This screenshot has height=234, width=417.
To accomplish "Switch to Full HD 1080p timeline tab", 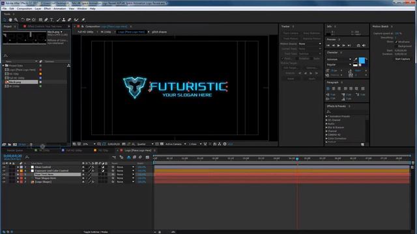I will (x=74, y=150).
